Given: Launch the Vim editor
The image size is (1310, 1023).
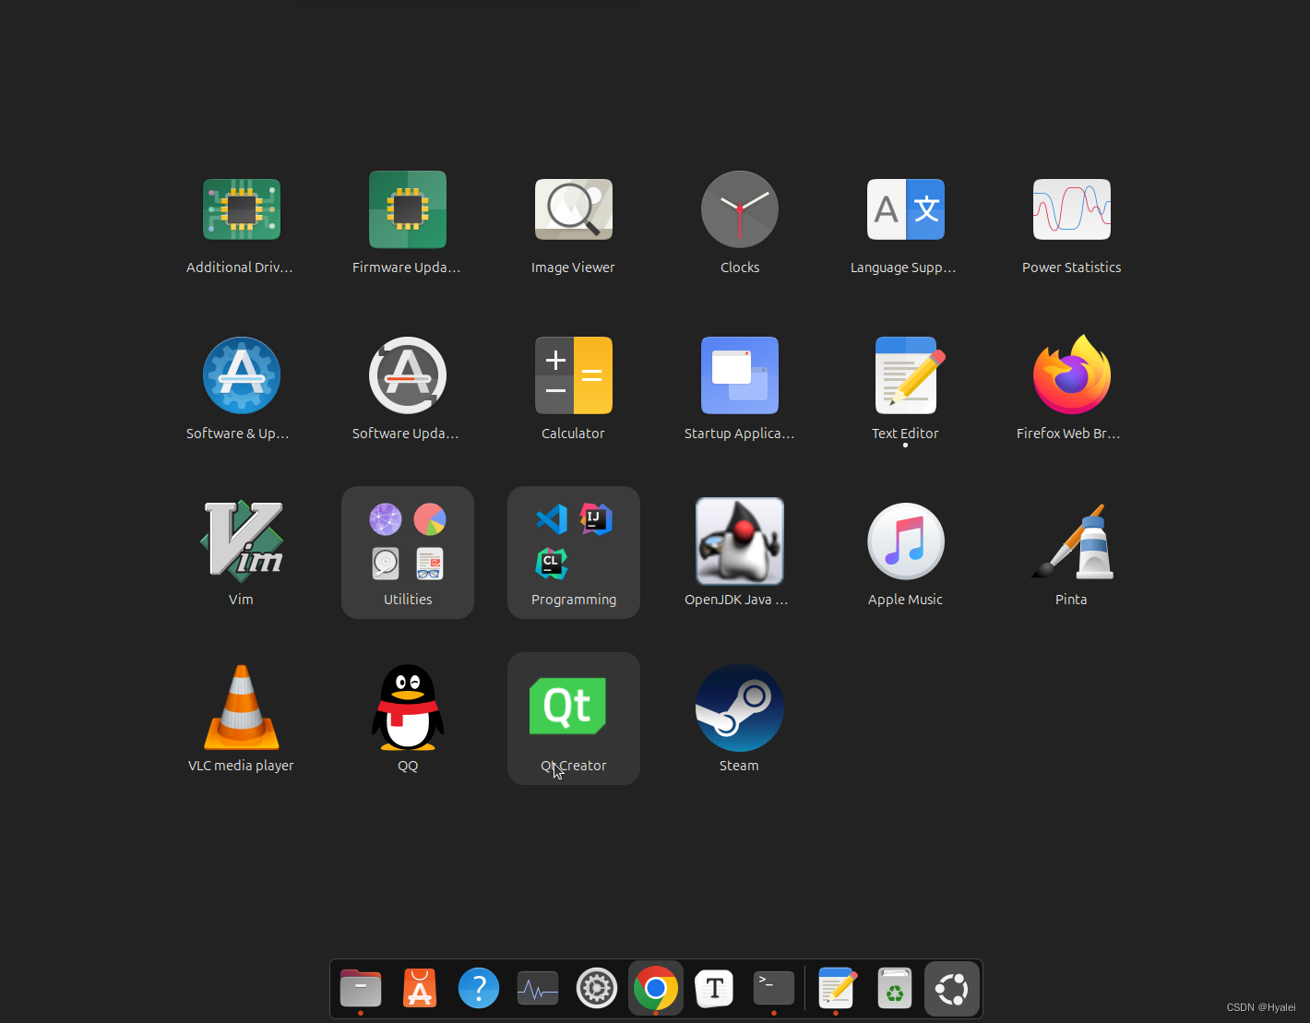Looking at the screenshot, I should pyautogui.click(x=241, y=541).
